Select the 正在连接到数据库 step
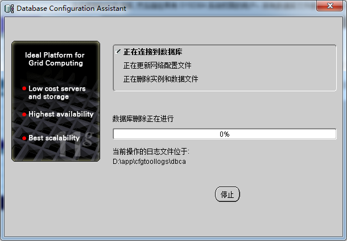The width and height of the screenshot is (347, 241). pos(152,52)
